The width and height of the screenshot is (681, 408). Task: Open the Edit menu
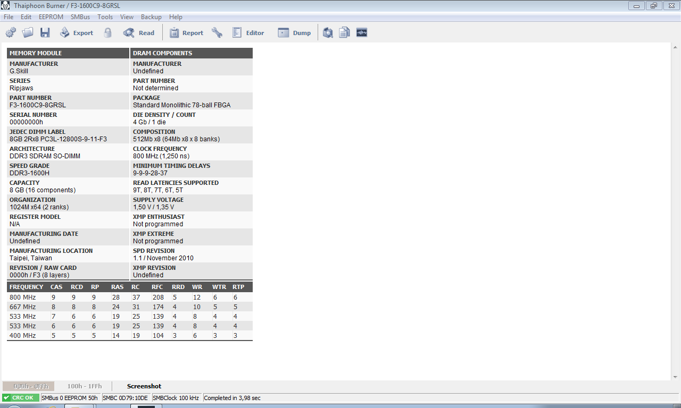26,17
